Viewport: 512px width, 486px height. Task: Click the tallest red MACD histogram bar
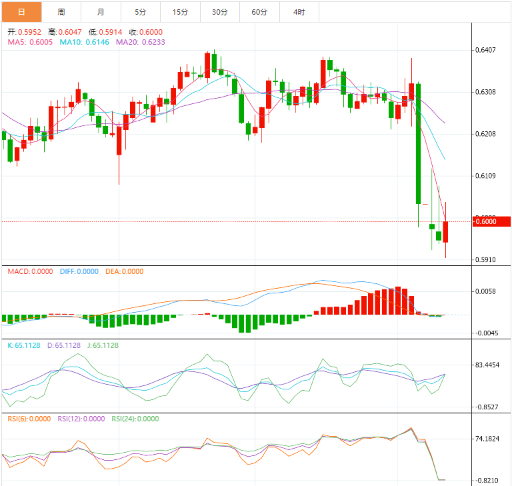click(398, 301)
